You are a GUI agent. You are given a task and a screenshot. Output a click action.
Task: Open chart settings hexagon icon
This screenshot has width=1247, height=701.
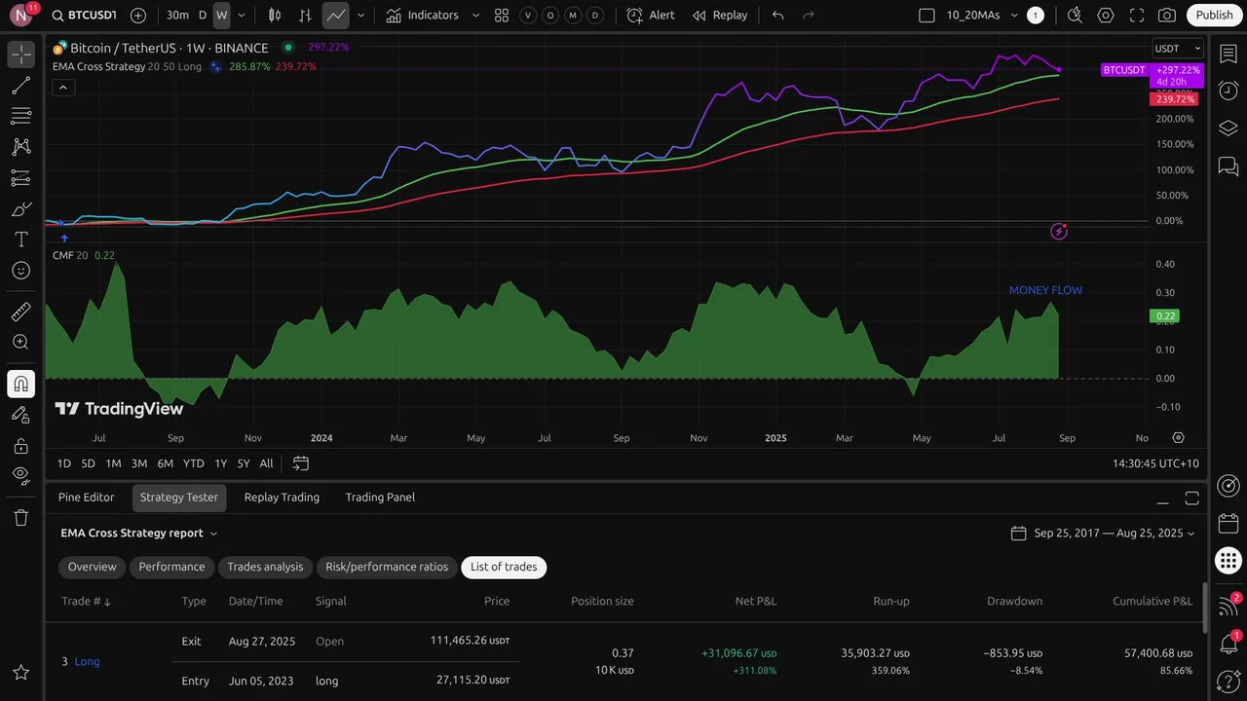coord(1105,16)
